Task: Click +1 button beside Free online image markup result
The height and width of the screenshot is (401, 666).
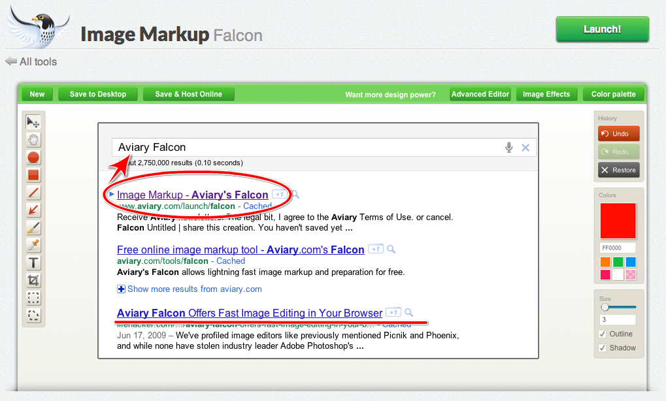Action: pos(375,249)
